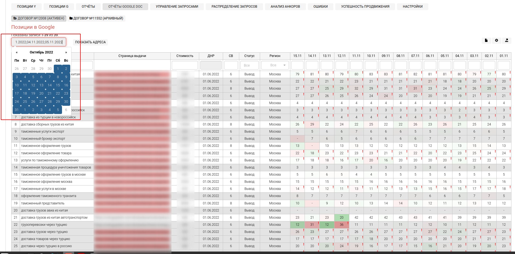Click the Показать адреса button

[x=90, y=42]
